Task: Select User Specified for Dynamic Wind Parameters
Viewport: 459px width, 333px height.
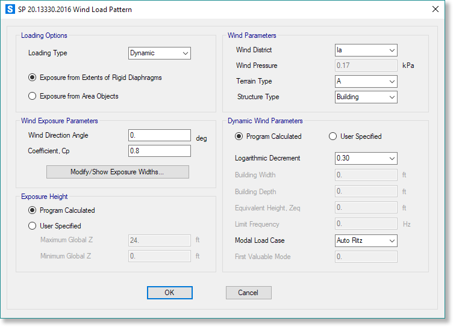Action: pyautogui.click(x=333, y=136)
